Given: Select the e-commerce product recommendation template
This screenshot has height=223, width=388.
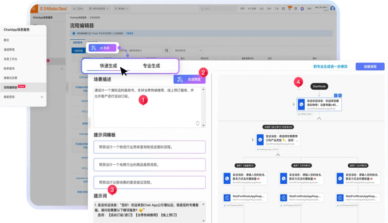Looking at the screenshot, I should (149, 164).
